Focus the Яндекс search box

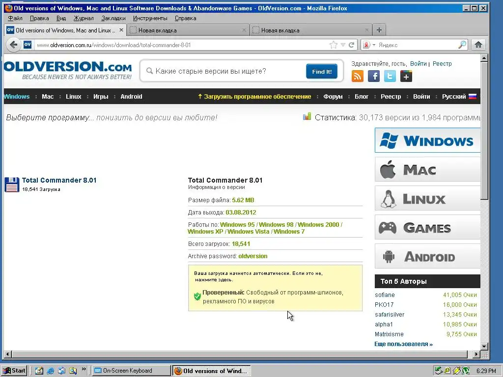tap(417, 45)
